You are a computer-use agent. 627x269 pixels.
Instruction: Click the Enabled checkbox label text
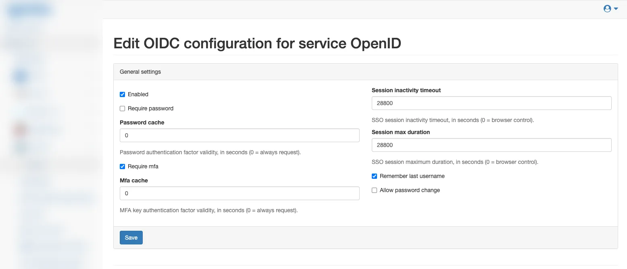click(x=138, y=94)
